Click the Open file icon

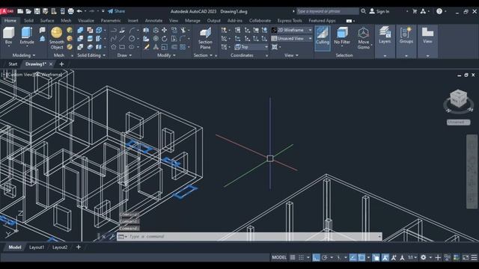pyautogui.click(x=28, y=11)
